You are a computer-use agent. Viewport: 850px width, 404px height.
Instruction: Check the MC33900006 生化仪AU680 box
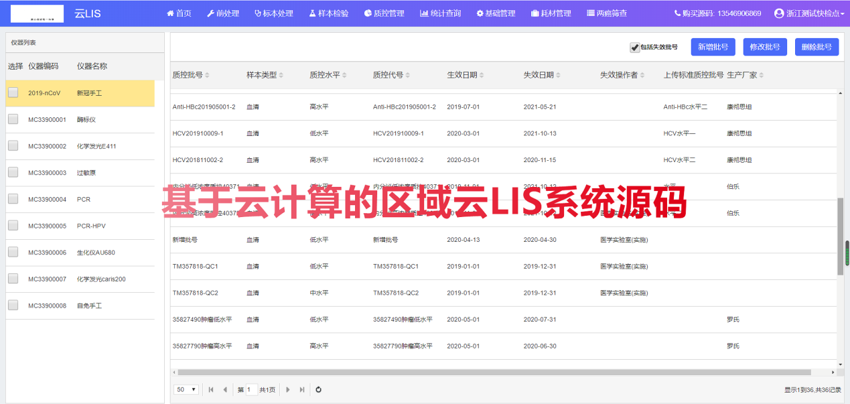click(13, 253)
